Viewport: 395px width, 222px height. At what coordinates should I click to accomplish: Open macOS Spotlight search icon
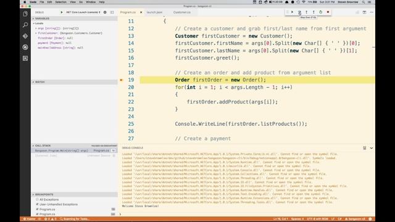click(364, 2)
